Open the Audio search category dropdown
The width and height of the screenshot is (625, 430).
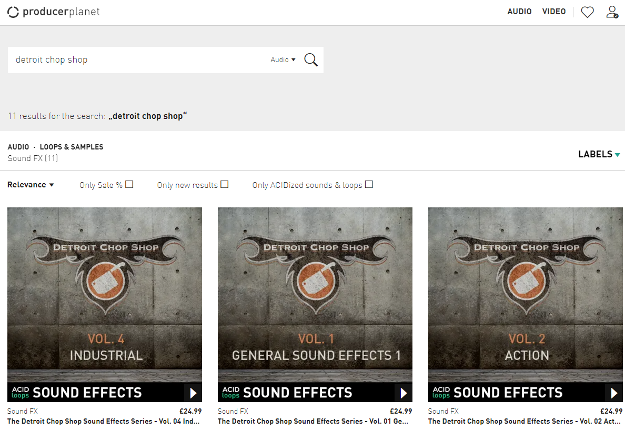[x=283, y=60]
